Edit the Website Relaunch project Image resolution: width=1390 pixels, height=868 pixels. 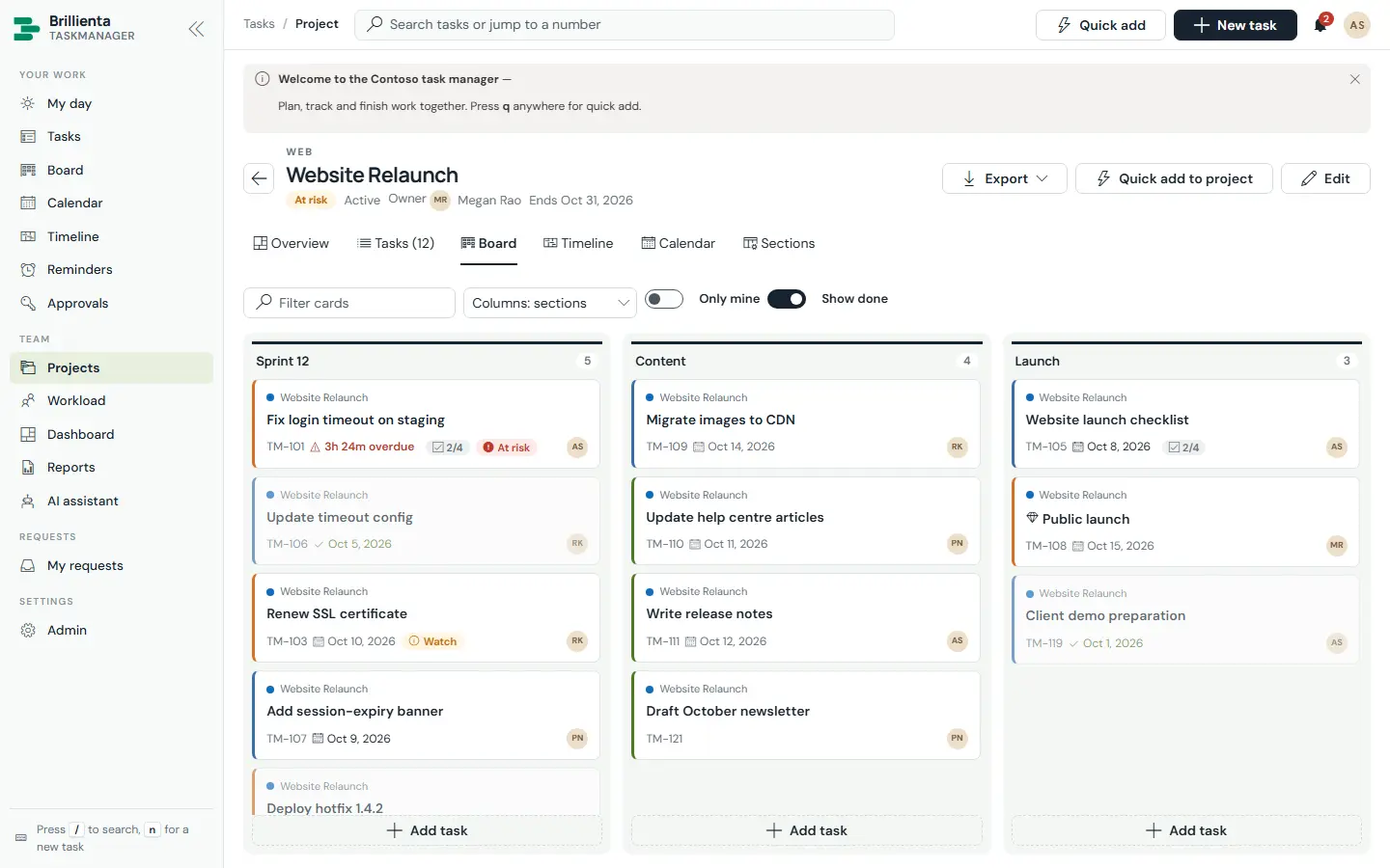coord(1325,178)
